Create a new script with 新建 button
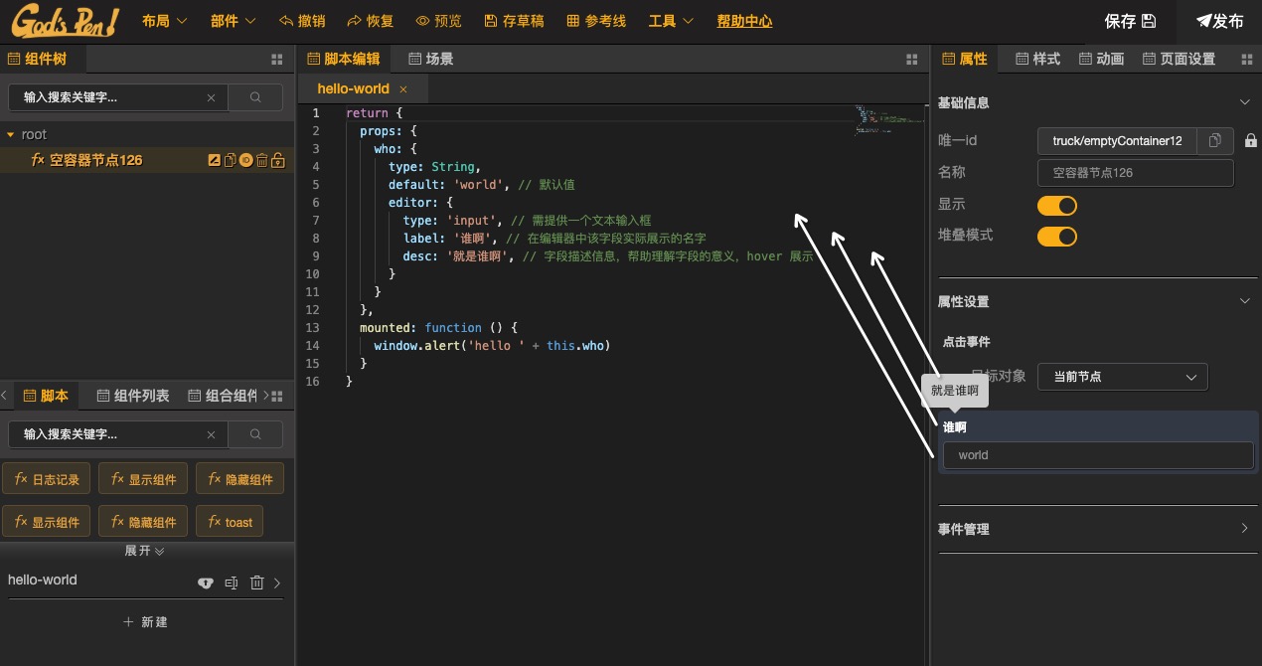 [x=145, y=621]
